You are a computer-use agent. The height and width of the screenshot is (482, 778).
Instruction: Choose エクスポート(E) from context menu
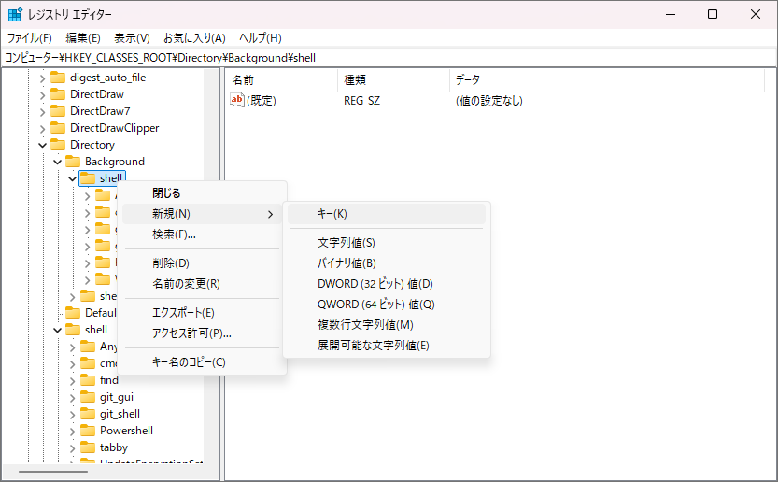(203, 313)
